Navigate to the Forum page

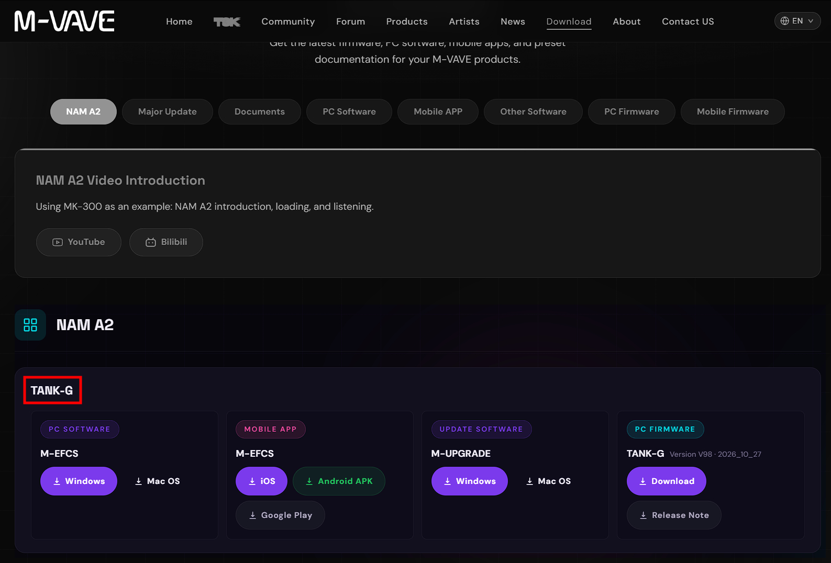click(350, 21)
